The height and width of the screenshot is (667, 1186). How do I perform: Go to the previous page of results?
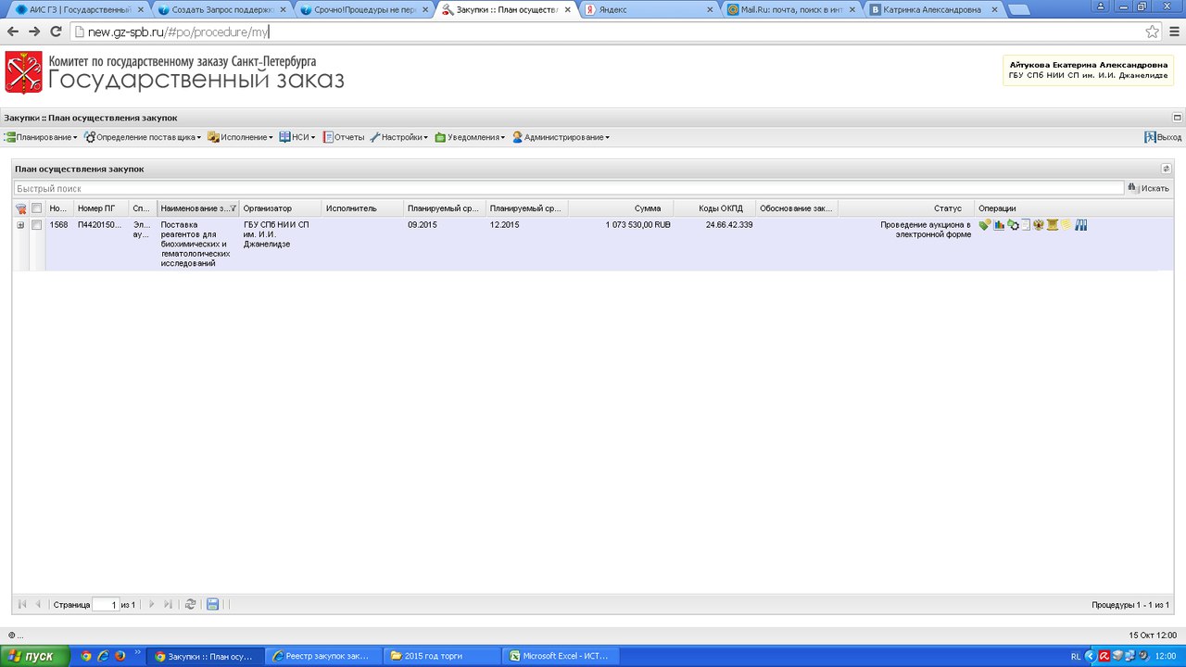click(38, 604)
